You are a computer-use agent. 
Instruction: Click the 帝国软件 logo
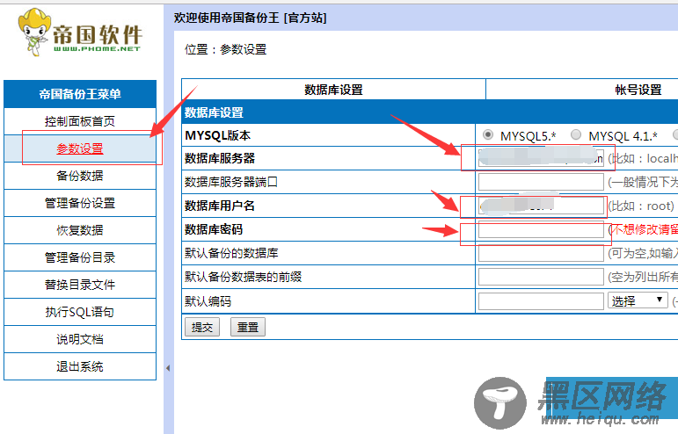tap(80, 33)
